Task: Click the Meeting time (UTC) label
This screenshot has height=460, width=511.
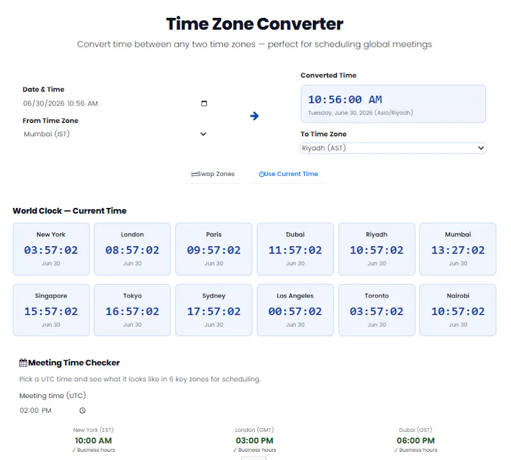Action: click(x=52, y=395)
